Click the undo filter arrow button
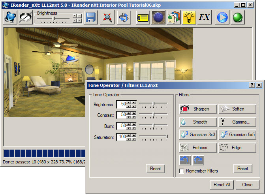 [185, 160]
